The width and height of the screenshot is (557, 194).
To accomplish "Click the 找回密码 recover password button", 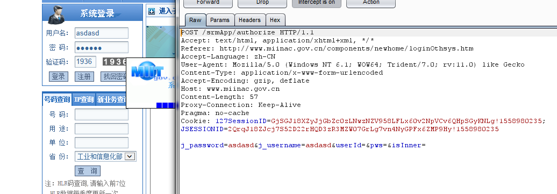I will pos(113,76).
